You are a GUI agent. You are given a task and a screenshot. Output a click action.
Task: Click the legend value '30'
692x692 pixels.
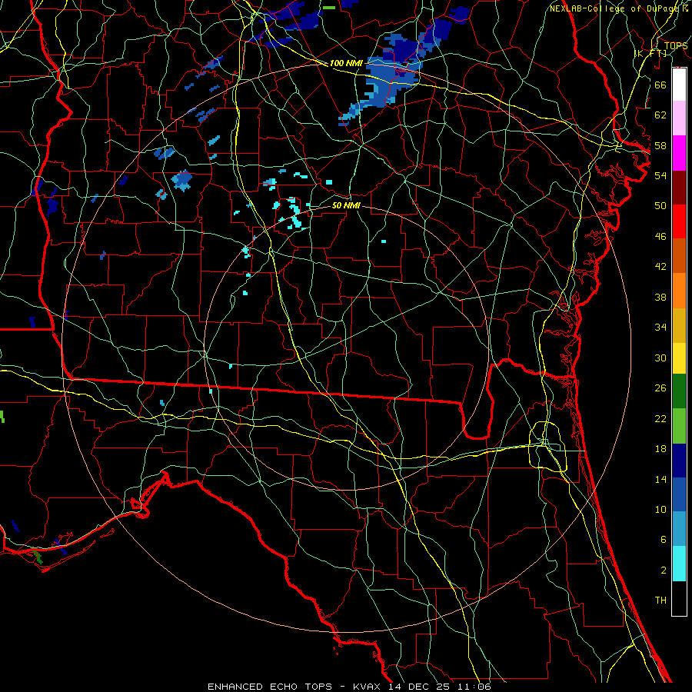[x=660, y=358]
